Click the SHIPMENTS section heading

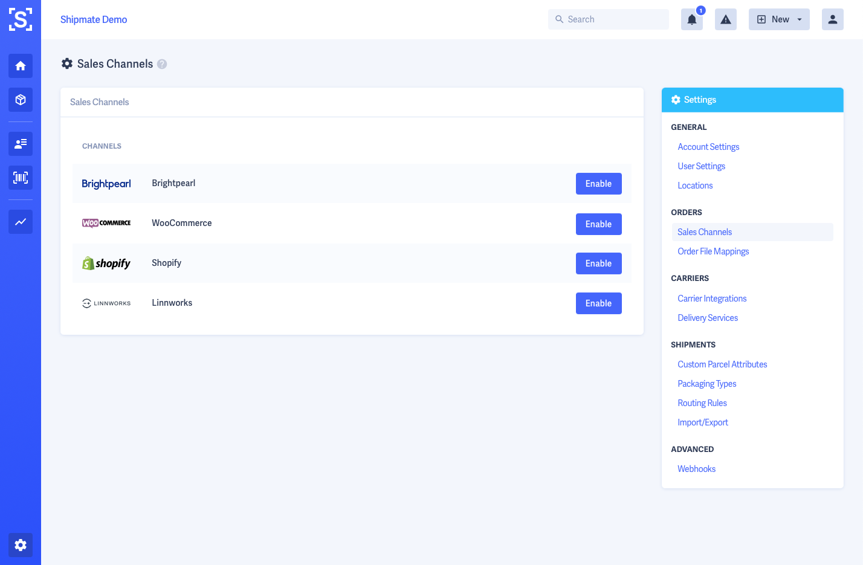pyautogui.click(x=693, y=345)
